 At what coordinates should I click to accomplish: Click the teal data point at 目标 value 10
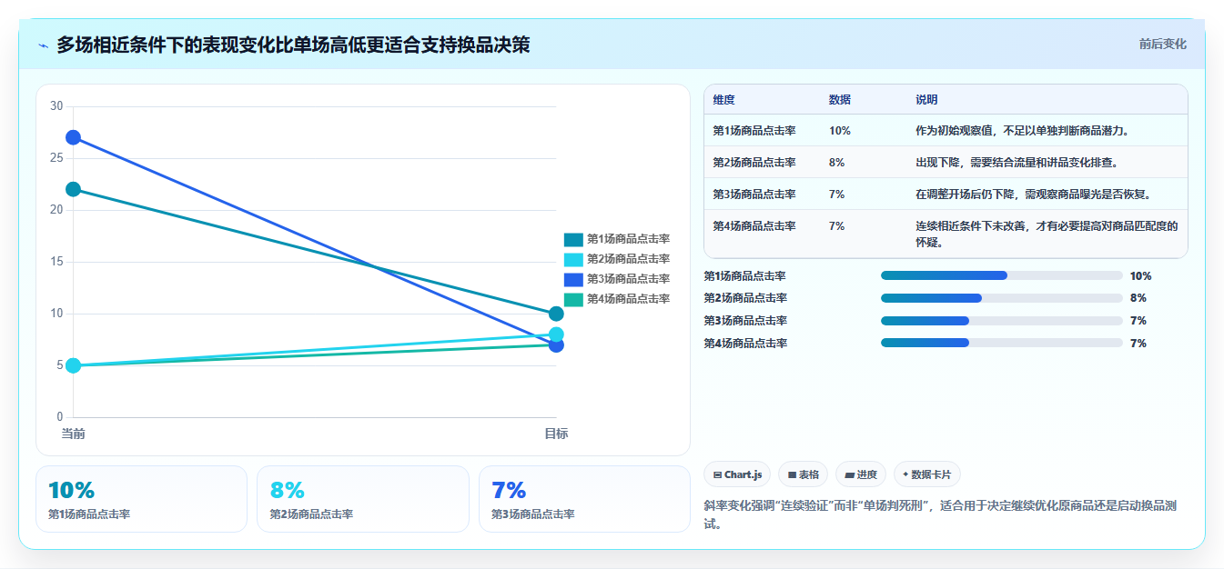point(556,314)
